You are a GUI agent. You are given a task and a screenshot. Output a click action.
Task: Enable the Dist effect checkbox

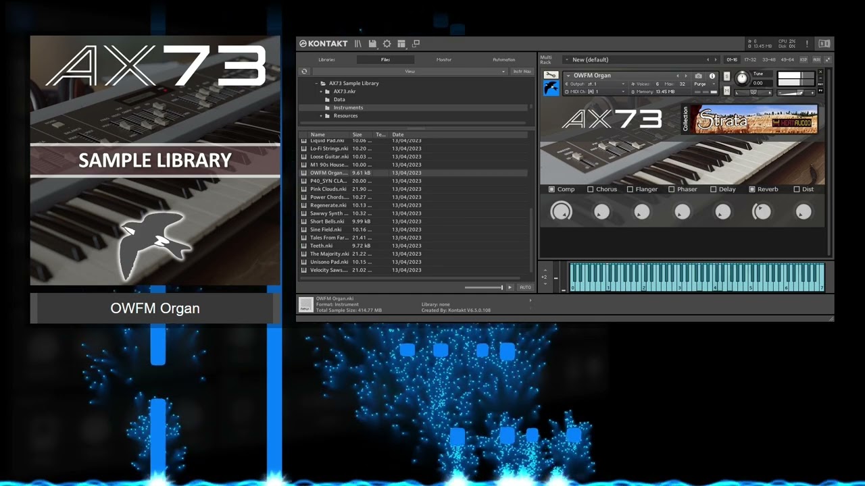796,190
